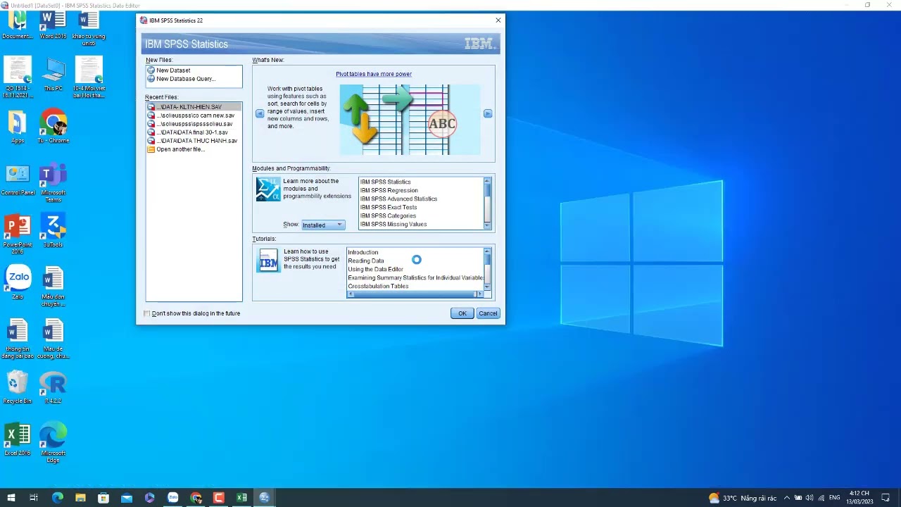The height and width of the screenshot is (507, 901).
Task: Select 'Using the Data Editor' tutorial
Action: pyautogui.click(x=376, y=269)
